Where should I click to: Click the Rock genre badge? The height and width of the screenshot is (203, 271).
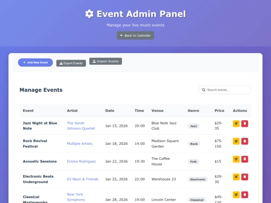pos(194,144)
